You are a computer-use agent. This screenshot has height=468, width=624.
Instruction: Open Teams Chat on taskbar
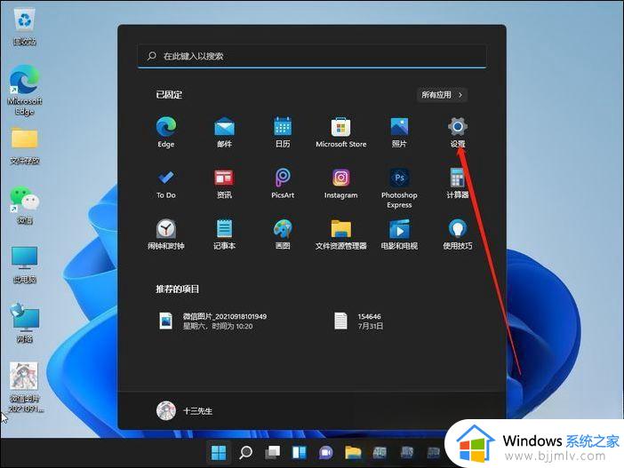coord(326,452)
